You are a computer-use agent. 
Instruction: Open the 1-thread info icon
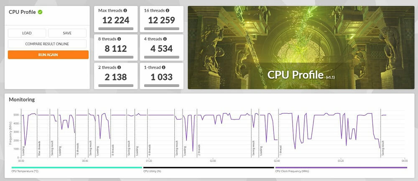click(x=163, y=67)
